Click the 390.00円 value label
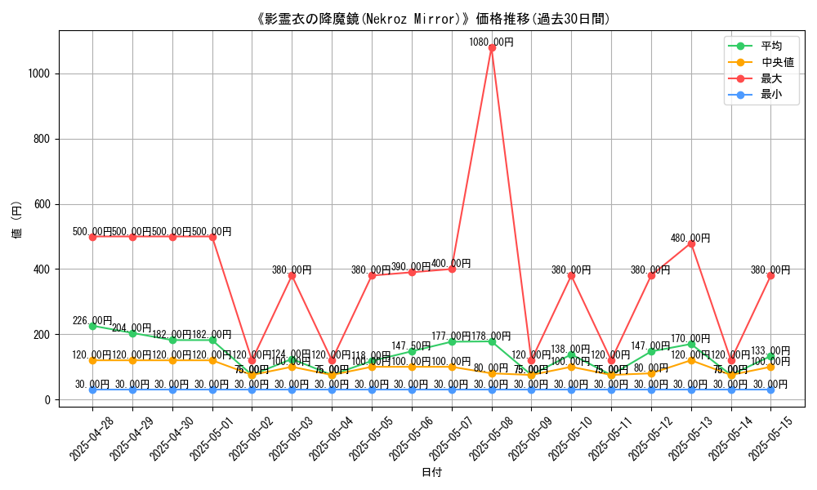 pyautogui.click(x=411, y=267)
